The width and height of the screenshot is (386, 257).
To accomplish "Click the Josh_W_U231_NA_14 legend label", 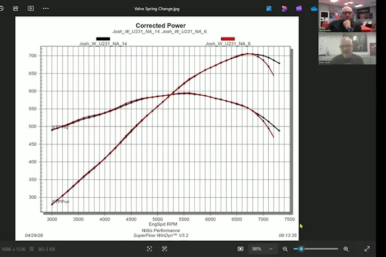I will point(103,44).
